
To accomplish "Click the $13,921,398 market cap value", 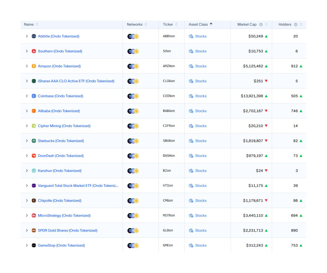I will [x=252, y=96].
